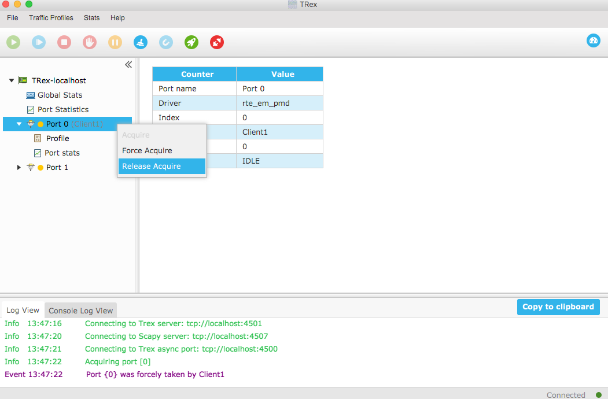
Task: Open the Stats menu
Action: [91, 18]
